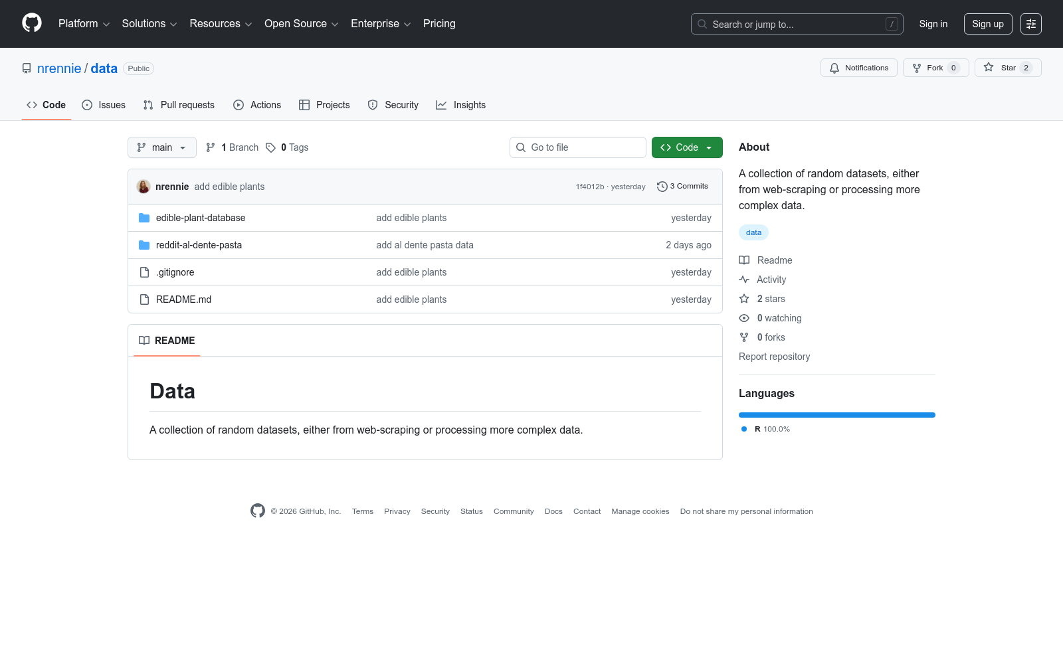1063x664 pixels.
Task: Star the data repository
Action: [1008, 68]
